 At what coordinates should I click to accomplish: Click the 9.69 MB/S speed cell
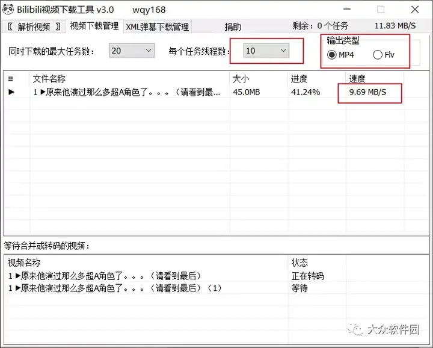(367, 92)
